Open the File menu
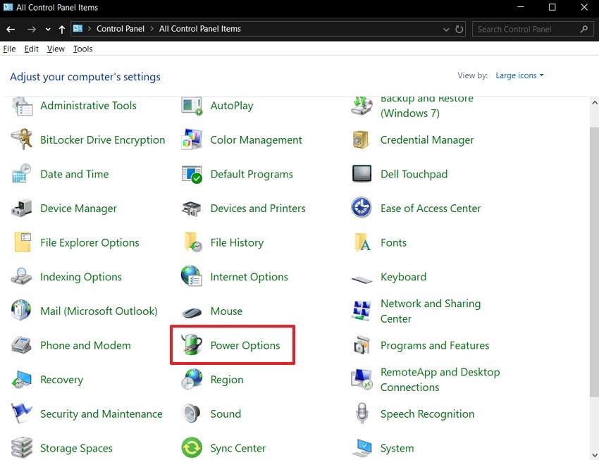This screenshot has width=599, height=460. pos(9,49)
